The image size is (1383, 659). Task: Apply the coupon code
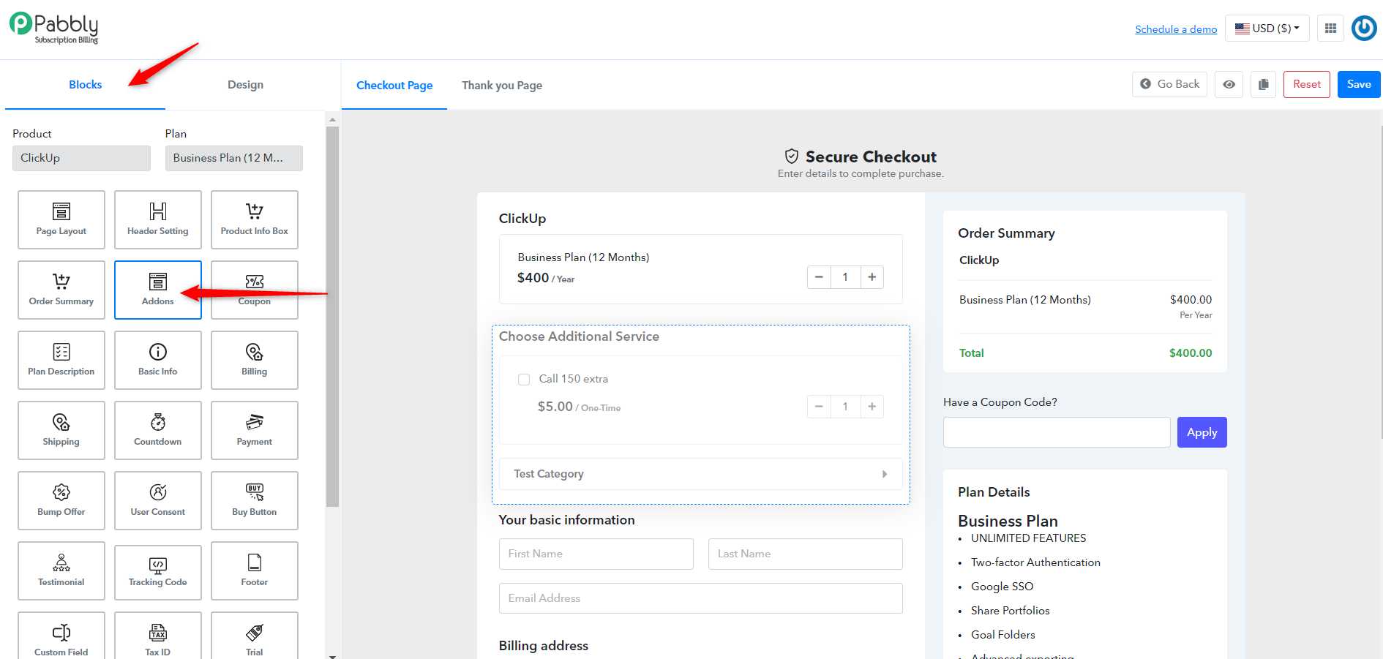(1202, 432)
